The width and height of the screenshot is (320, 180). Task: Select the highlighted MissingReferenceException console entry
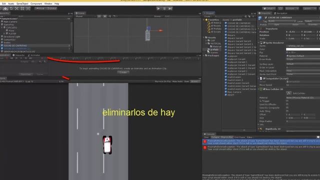261,142
